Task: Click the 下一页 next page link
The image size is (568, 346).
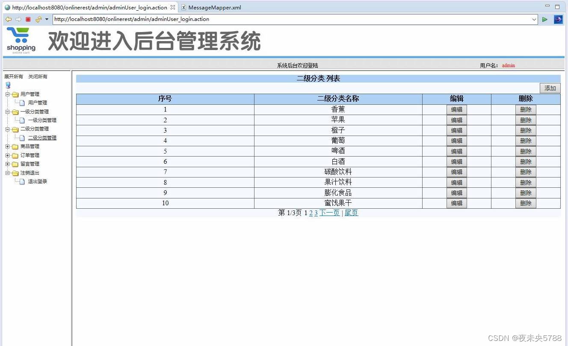Action: click(x=329, y=213)
